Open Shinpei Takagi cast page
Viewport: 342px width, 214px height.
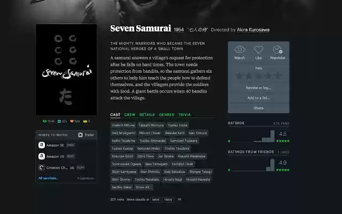click(200, 172)
